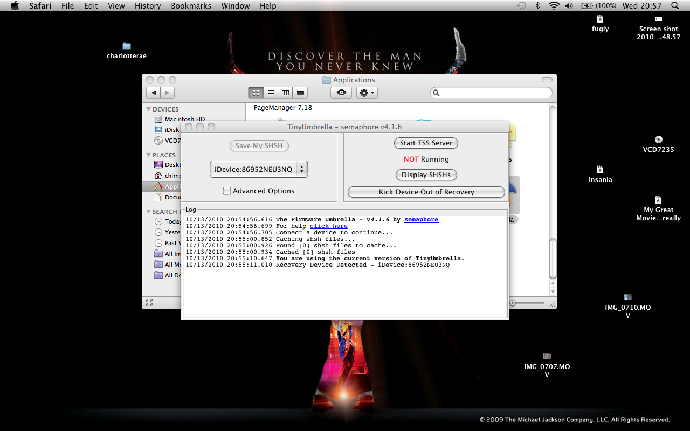Open the File menu

tap(68, 6)
